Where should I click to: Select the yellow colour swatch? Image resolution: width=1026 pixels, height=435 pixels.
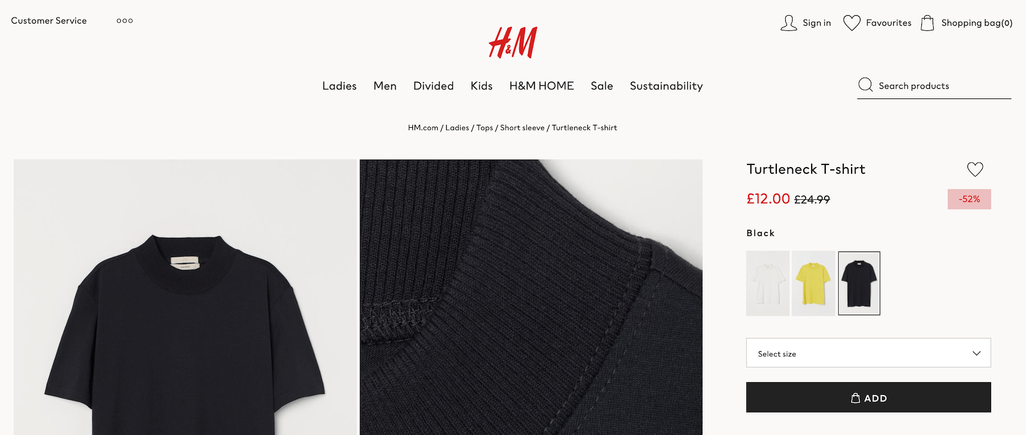pos(813,283)
